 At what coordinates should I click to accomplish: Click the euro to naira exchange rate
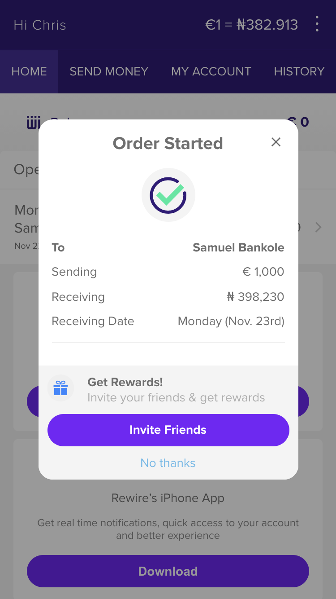coord(251,24)
